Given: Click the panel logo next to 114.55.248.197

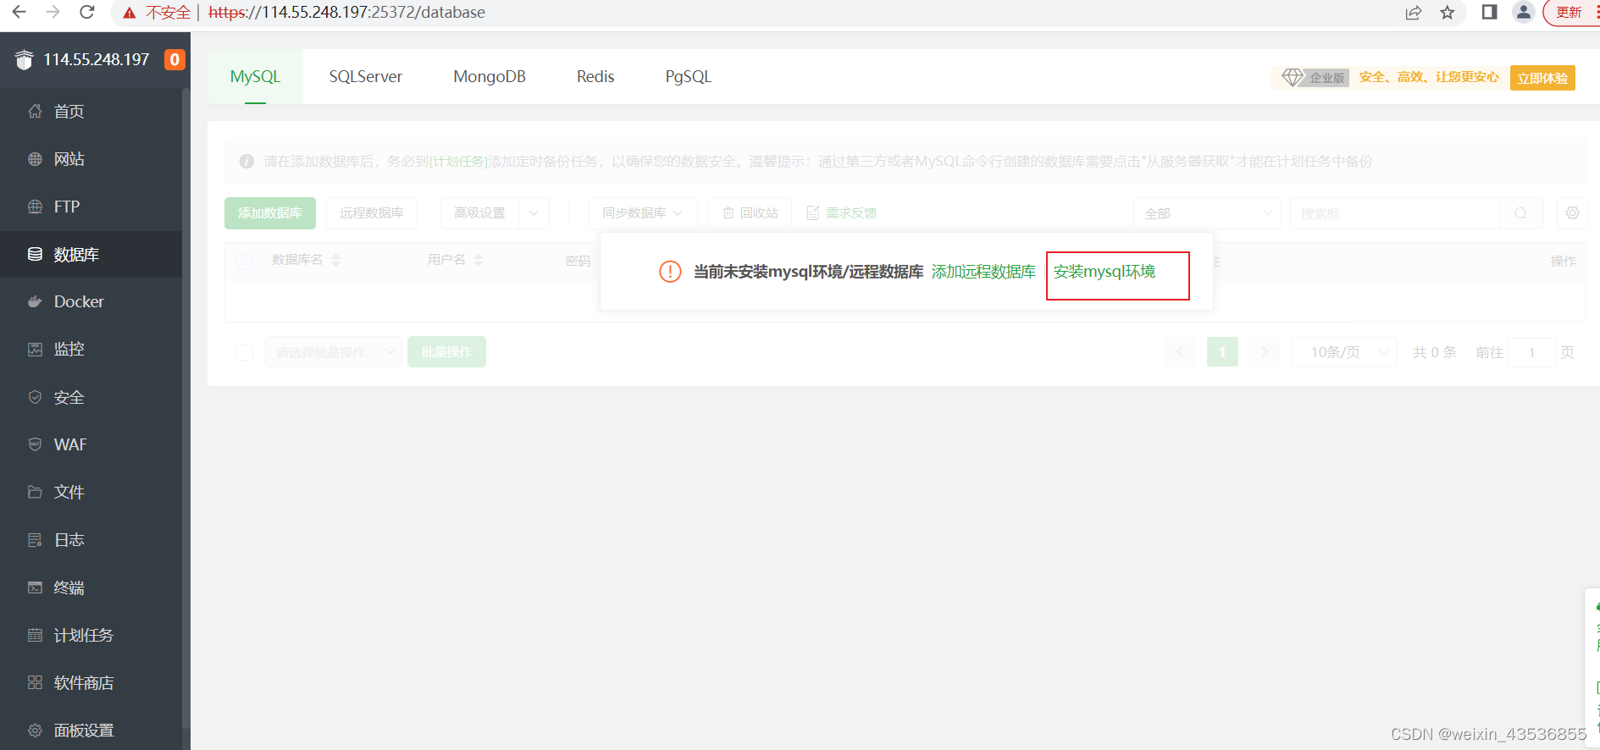Looking at the screenshot, I should point(24,59).
